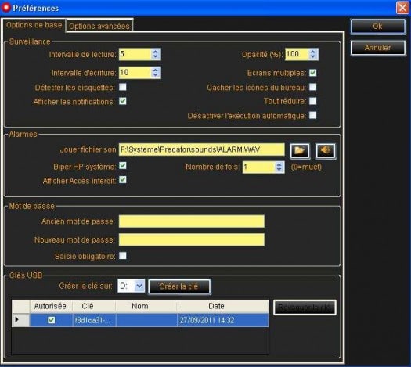Click the Clé column header
This screenshot has width=411, height=367.
94,306
